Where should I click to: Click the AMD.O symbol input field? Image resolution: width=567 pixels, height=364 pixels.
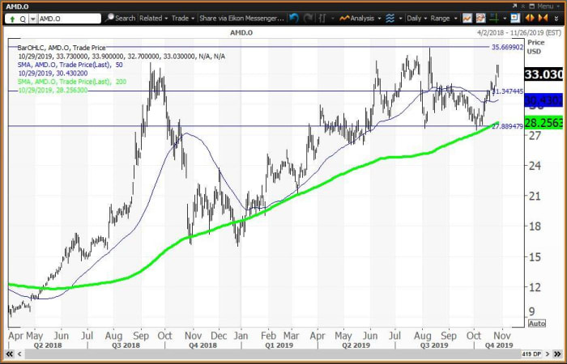coord(69,19)
